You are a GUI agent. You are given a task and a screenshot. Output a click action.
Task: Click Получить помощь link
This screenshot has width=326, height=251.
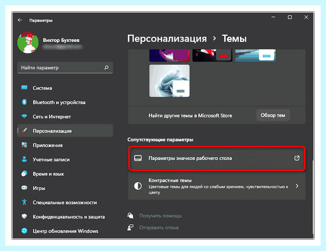tap(160, 216)
